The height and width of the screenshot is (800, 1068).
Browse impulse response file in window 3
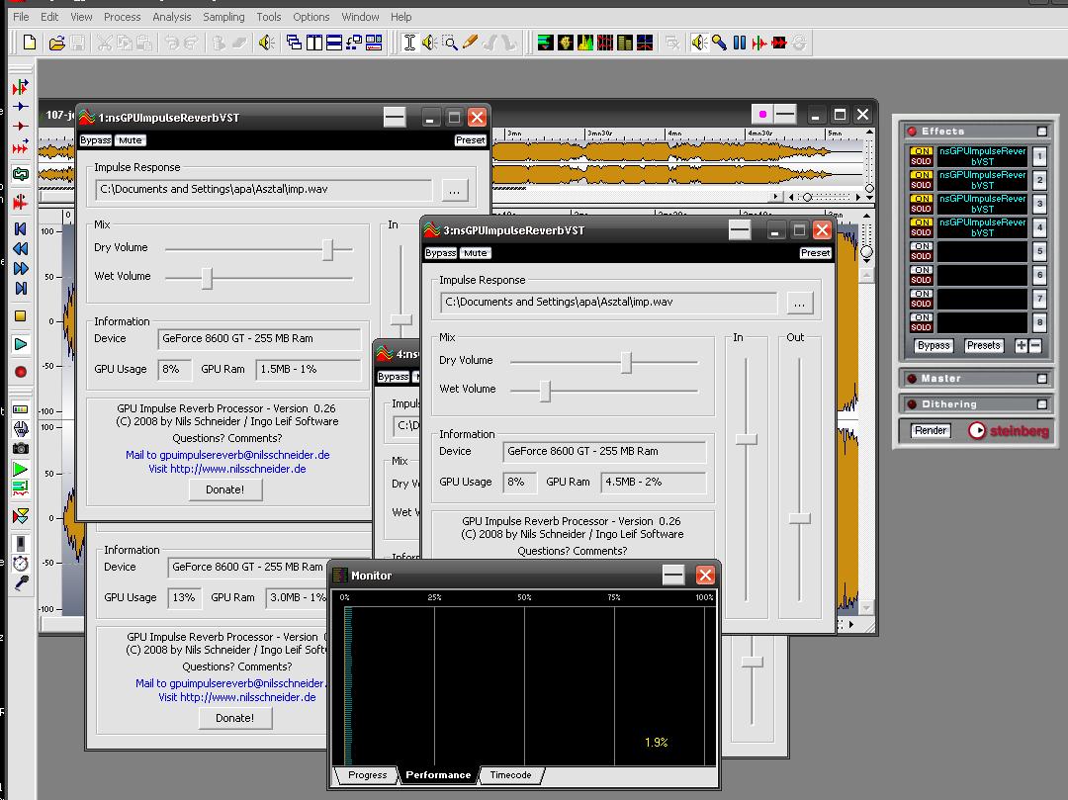(x=800, y=303)
